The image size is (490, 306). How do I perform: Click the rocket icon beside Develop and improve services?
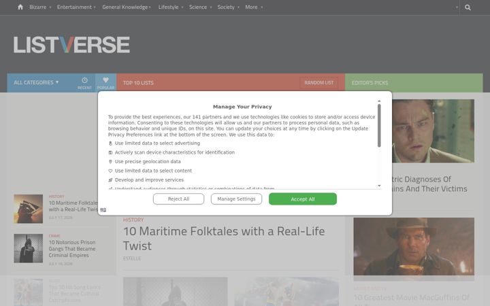(110, 180)
